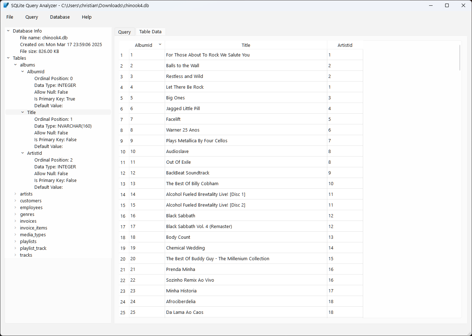Screen dimensions: 472x336
Task: Open the Query menu
Action: point(32,17)
